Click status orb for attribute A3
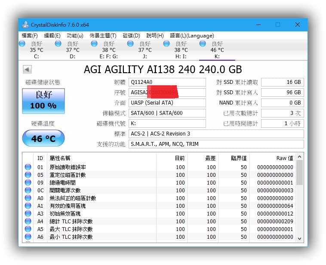 [28, 213]
